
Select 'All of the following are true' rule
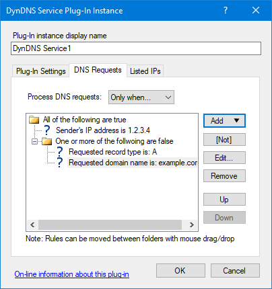pyautogui.click(x=85, y=120)
